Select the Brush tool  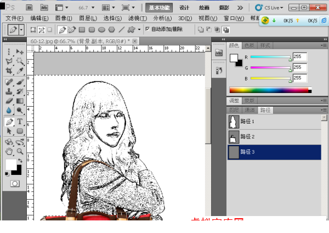click(20, 82)
